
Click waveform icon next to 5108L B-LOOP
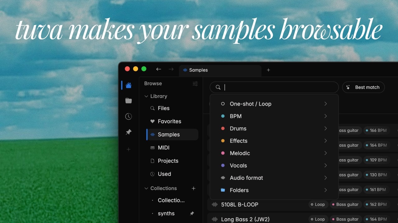pos(215,204)
